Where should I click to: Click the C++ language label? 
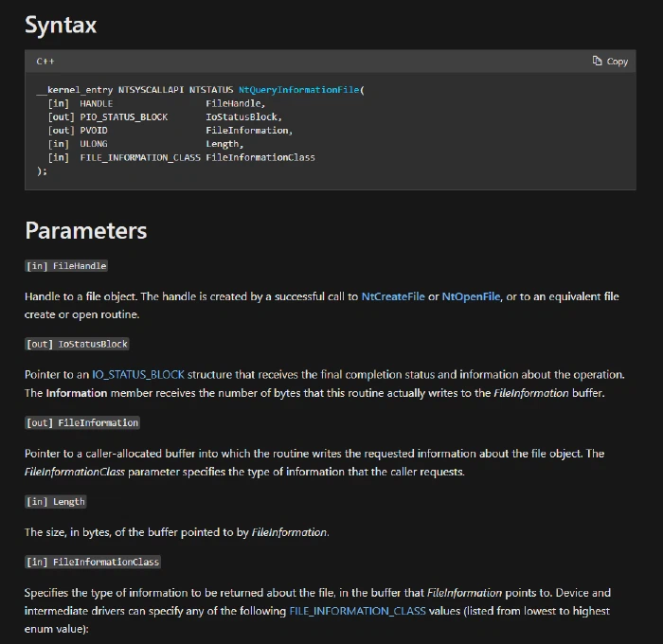pos(45,62)
